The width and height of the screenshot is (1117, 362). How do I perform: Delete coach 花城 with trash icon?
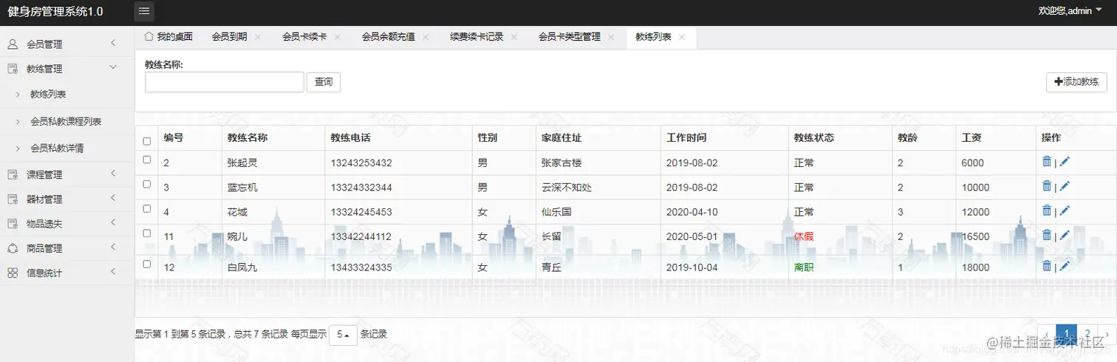(1047, 211)
